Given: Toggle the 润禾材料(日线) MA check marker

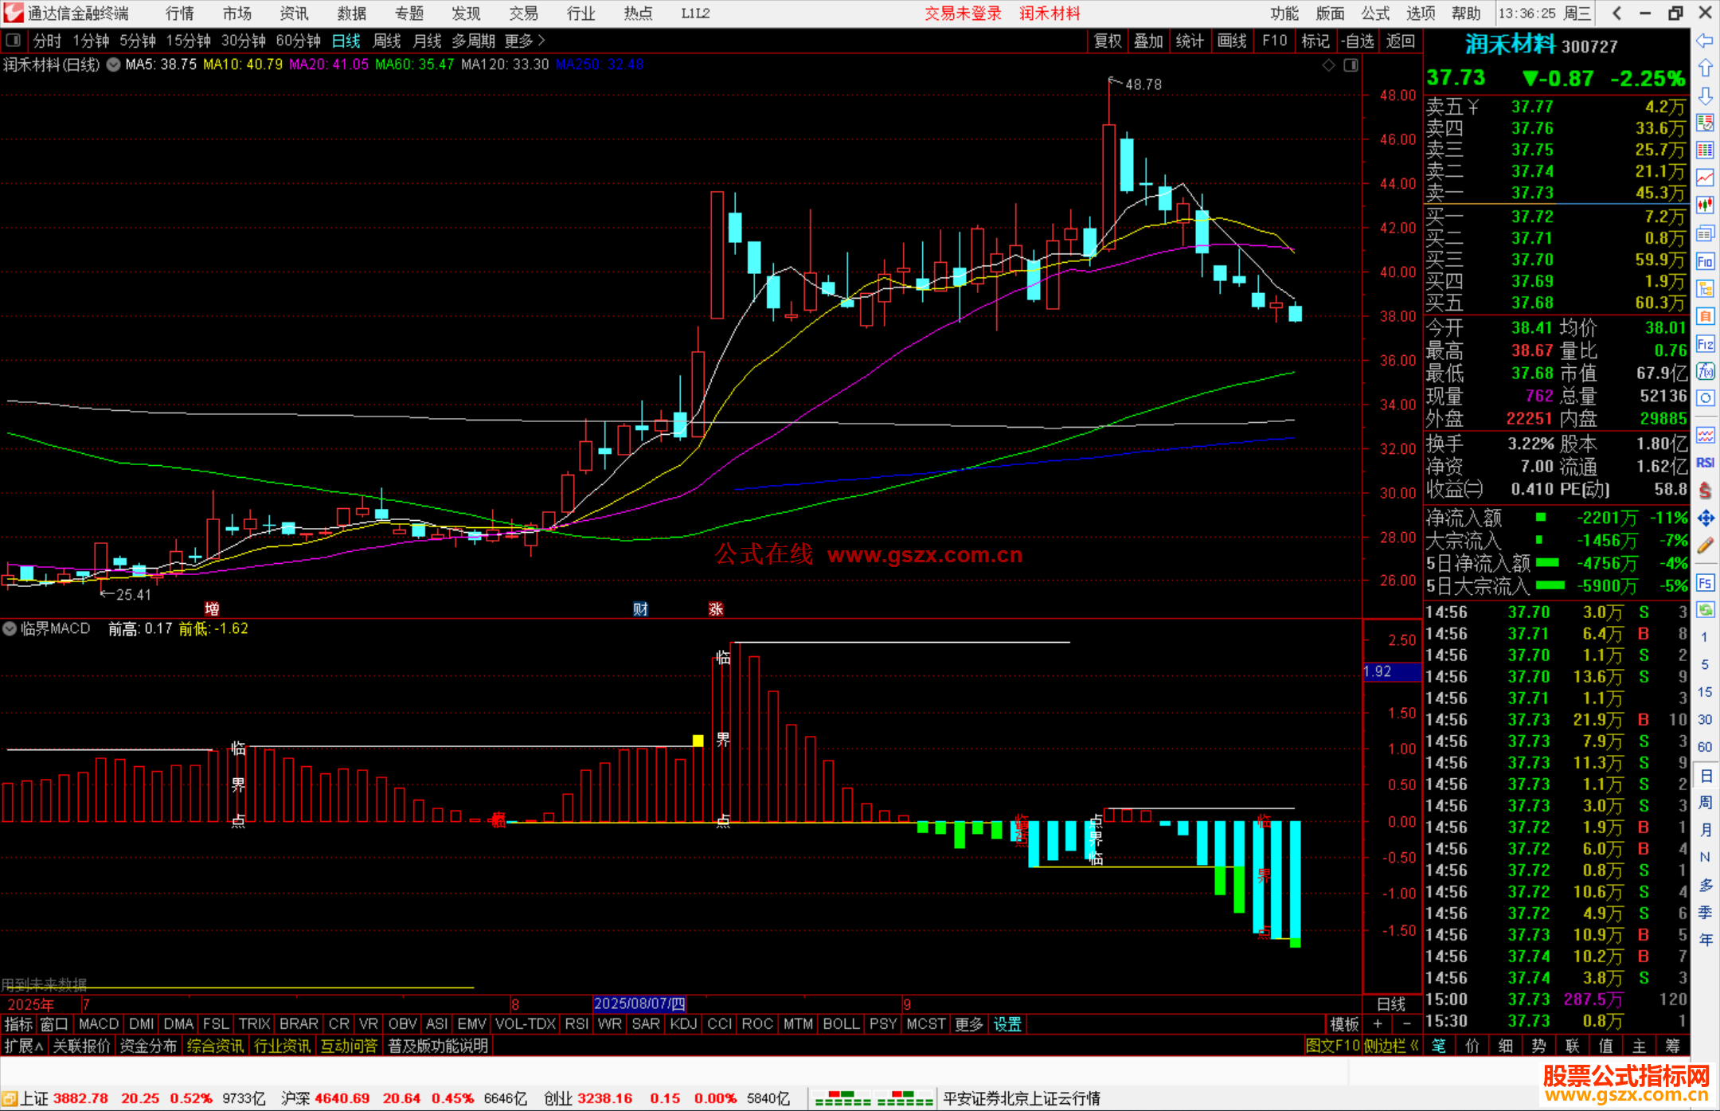Looking at the screenshot, I should (x=114, y=65).
